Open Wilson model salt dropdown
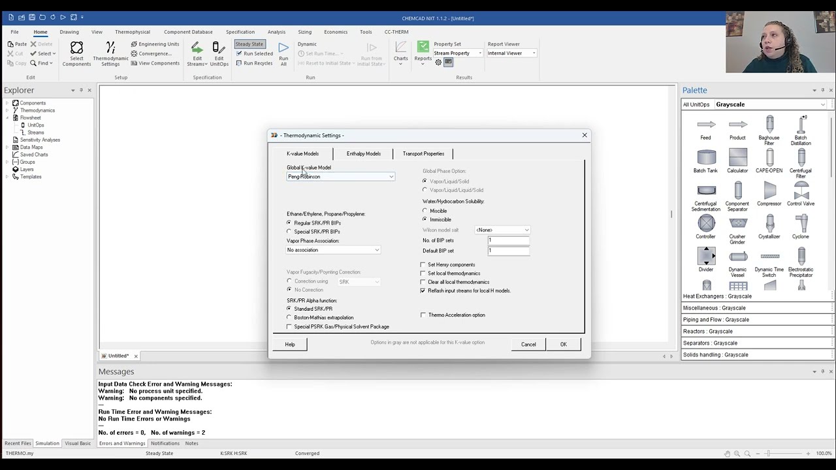The height and width of the screenshot is (470, 836). [502, 230]
